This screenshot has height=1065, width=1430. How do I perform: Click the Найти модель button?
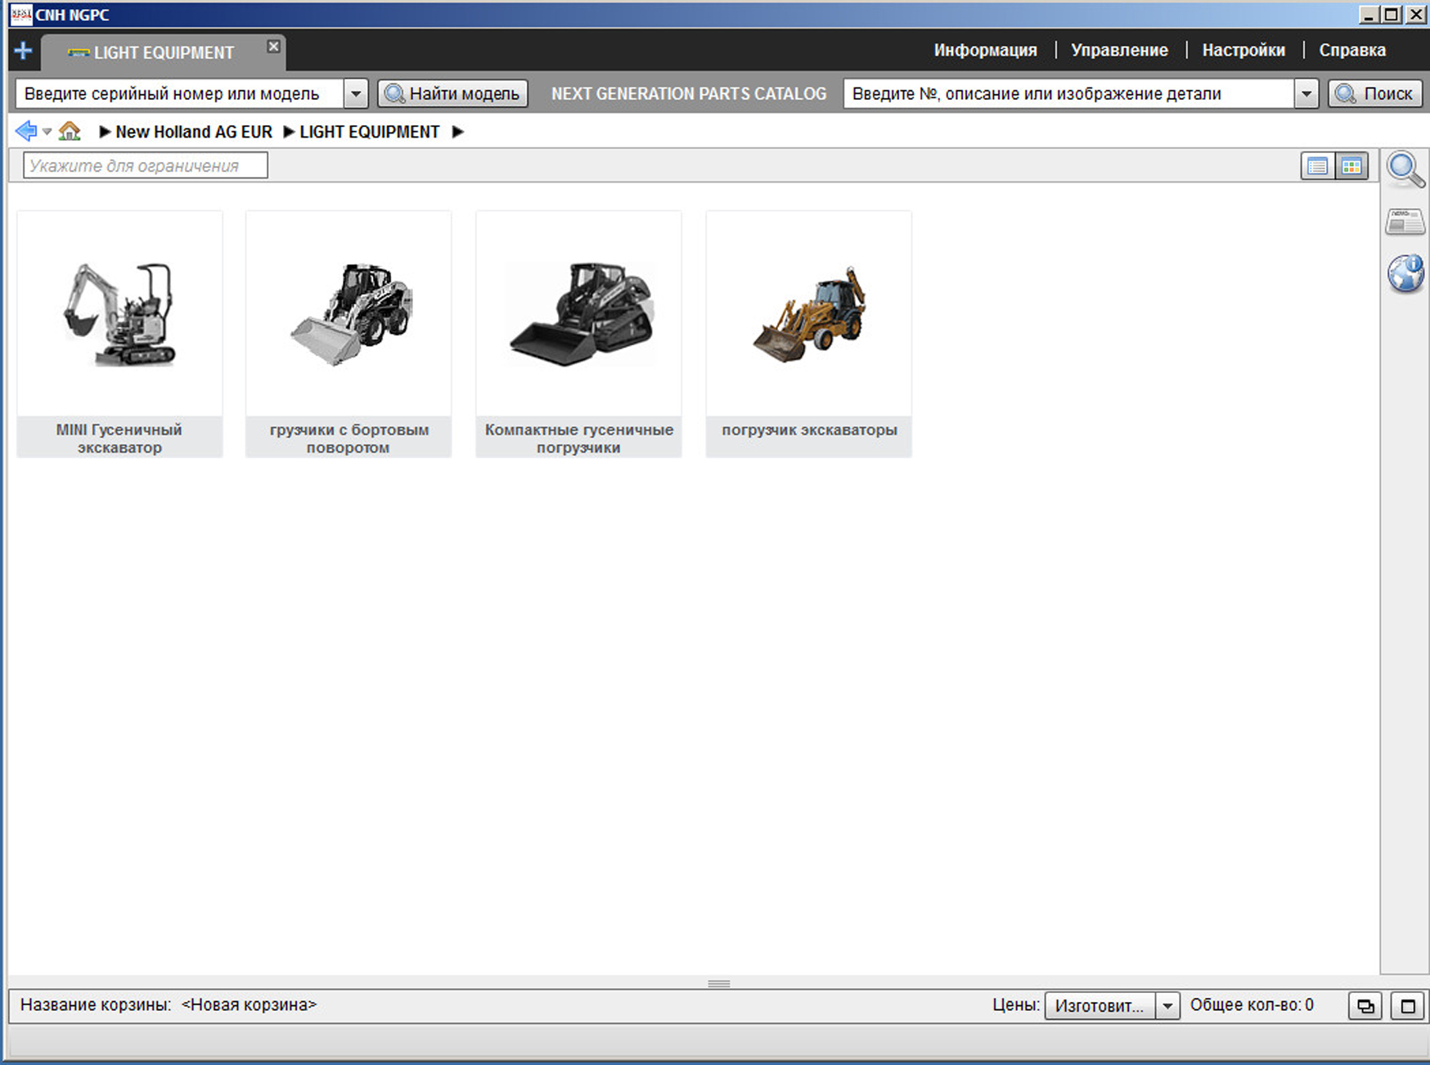452,94
